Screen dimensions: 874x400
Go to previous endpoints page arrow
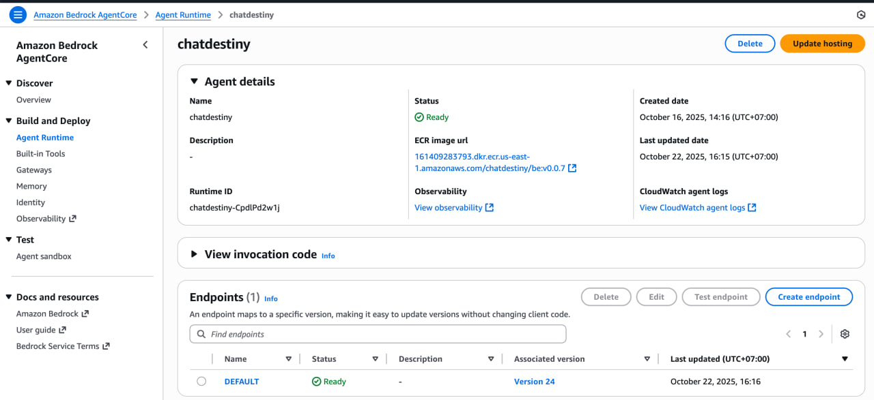[789, 334]
